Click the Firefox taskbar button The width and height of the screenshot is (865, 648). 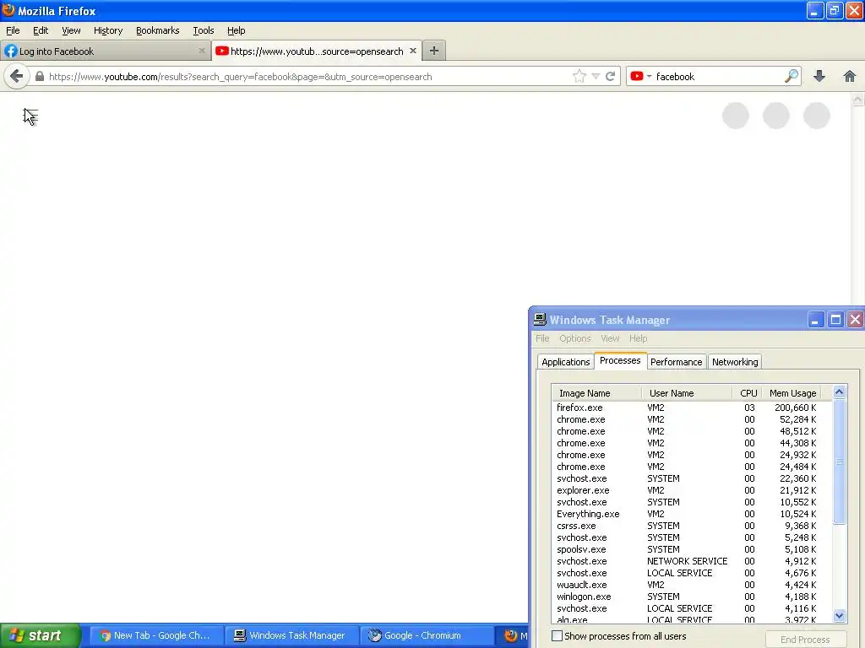[x=513, y=635]
